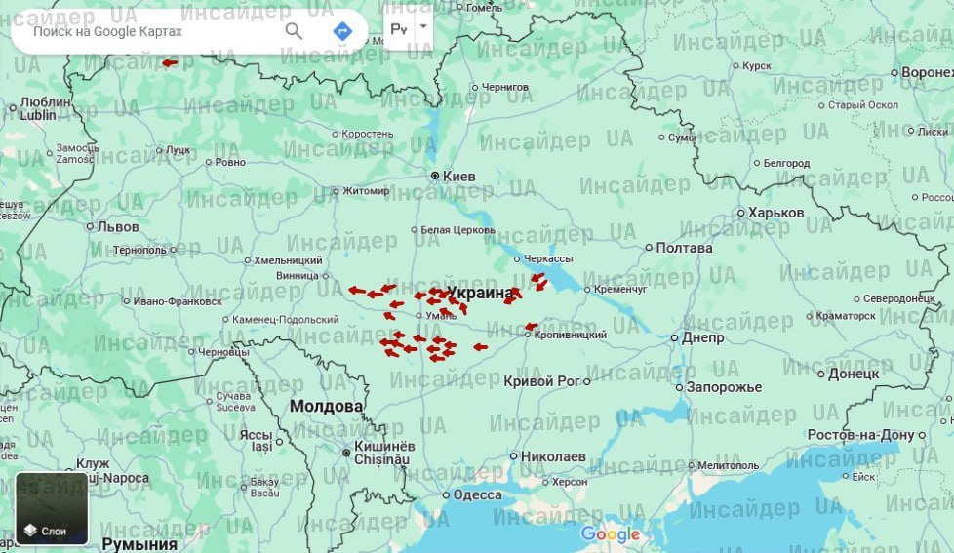
Task: Click the red arrow marker near Lublin
Action: pyautogui.click(x=170, y=62)
